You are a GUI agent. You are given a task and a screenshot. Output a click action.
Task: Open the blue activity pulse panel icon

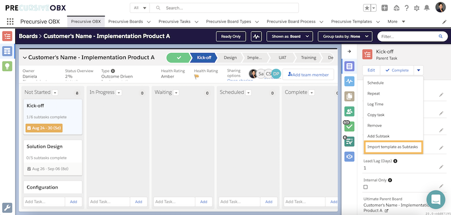(x=349, y=81)
